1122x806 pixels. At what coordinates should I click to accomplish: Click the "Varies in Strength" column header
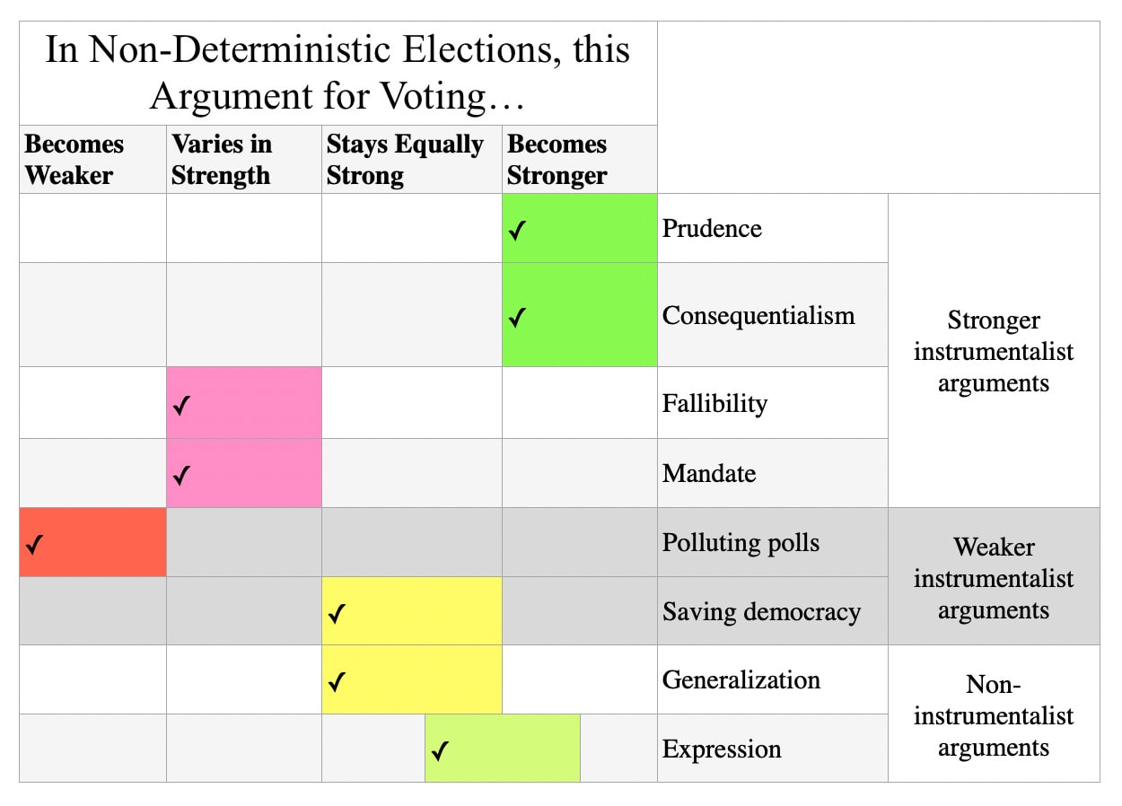pos(222,160)
